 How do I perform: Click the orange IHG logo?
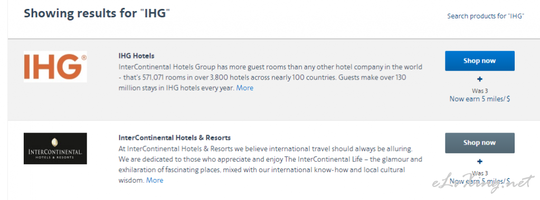click(55, 67)
